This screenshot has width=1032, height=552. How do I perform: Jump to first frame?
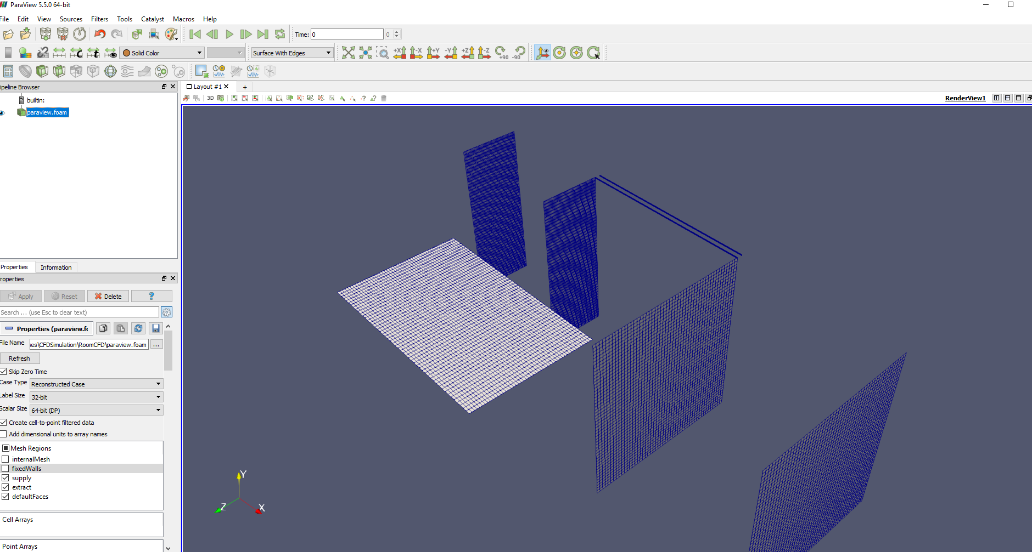pos(195,35)
